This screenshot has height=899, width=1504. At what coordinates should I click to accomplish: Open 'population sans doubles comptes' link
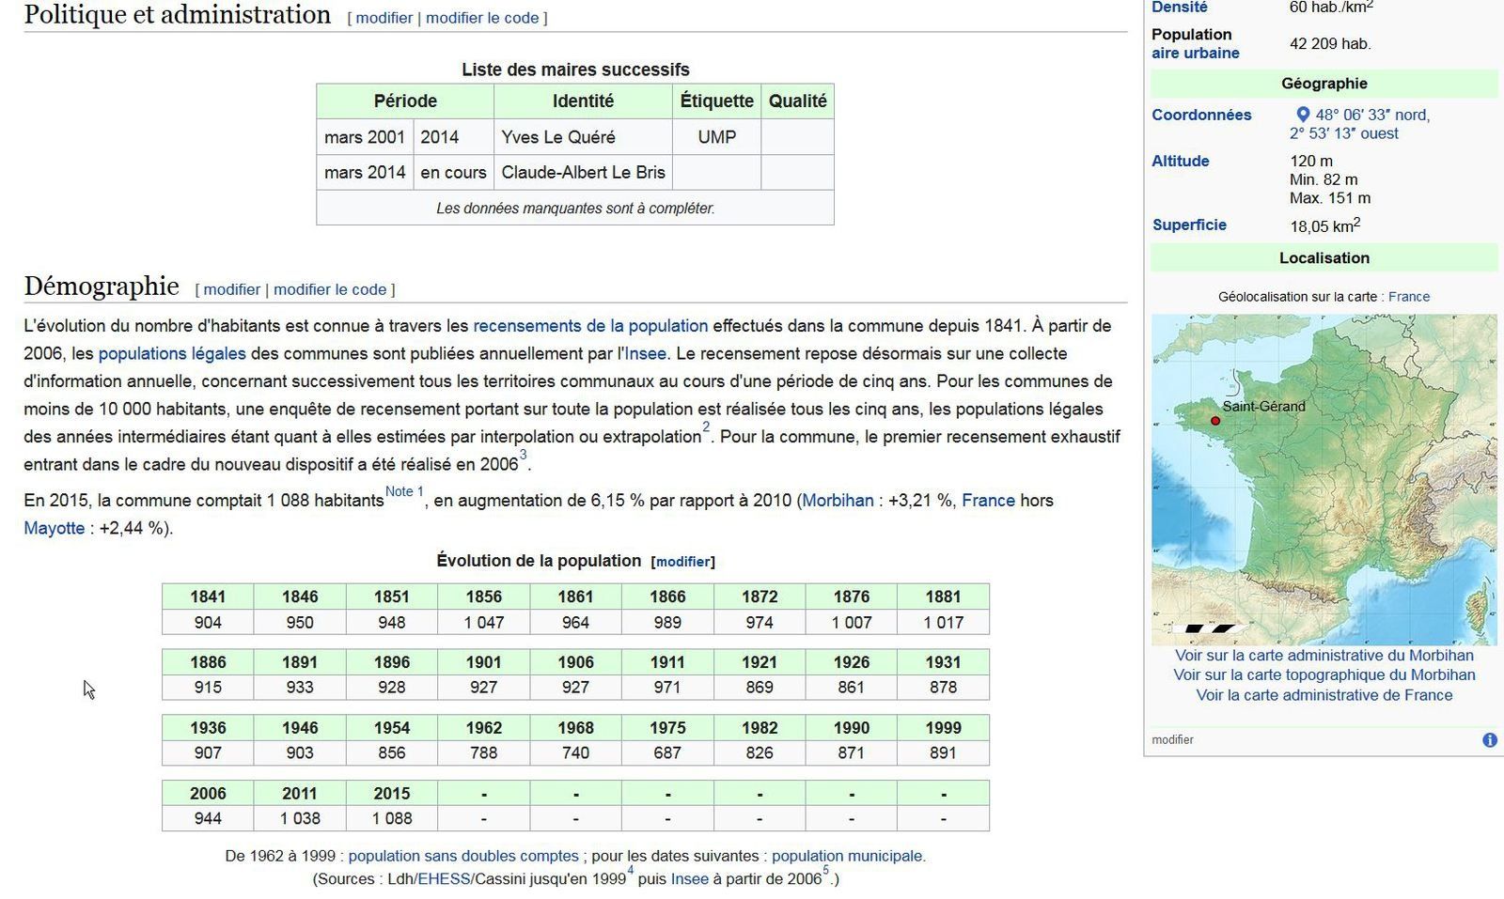coord(463,856)
